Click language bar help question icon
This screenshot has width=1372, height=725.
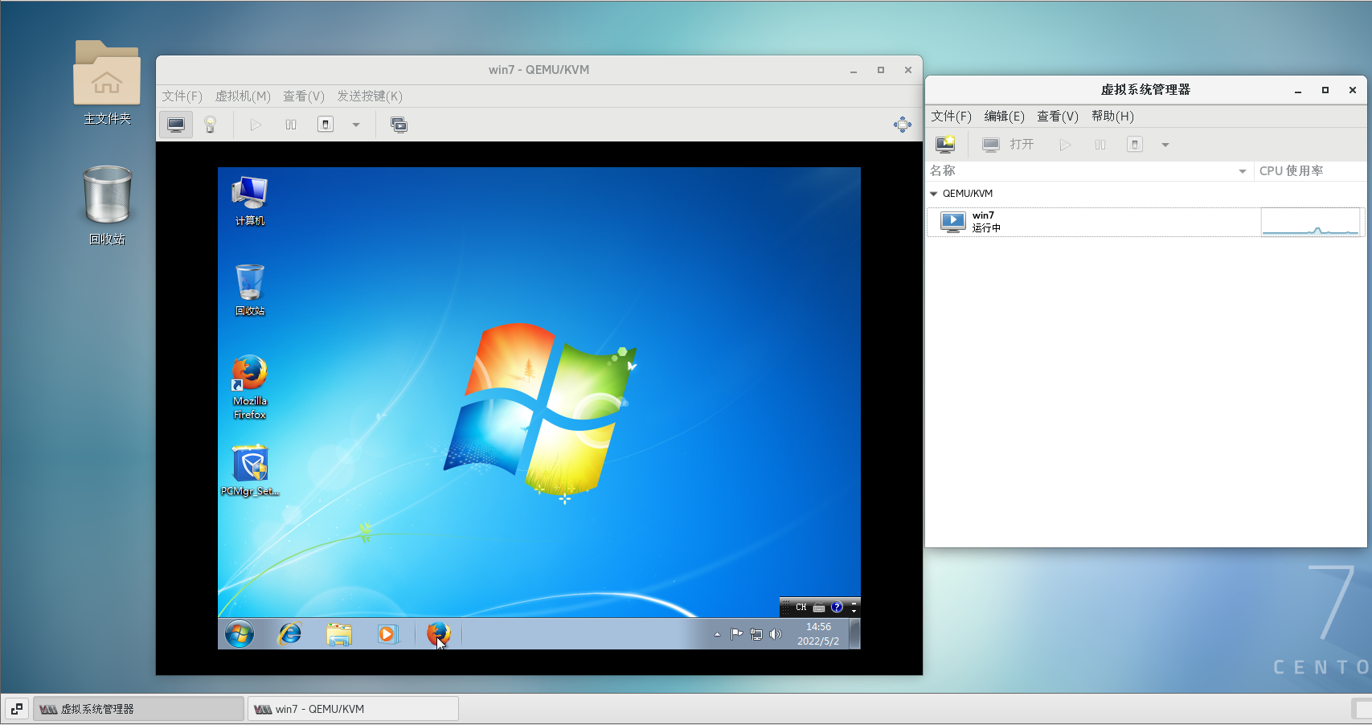(837, 608)
